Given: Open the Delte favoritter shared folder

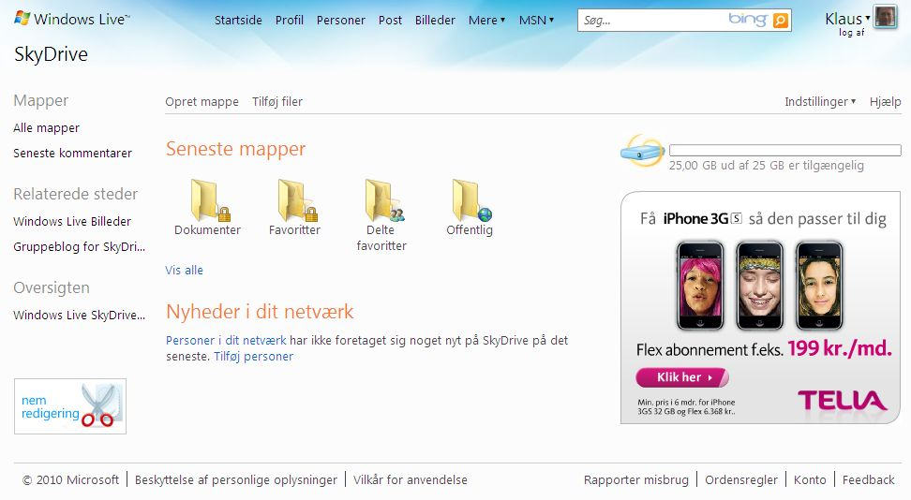Looking at the screenshot, I should pos(384,200).
